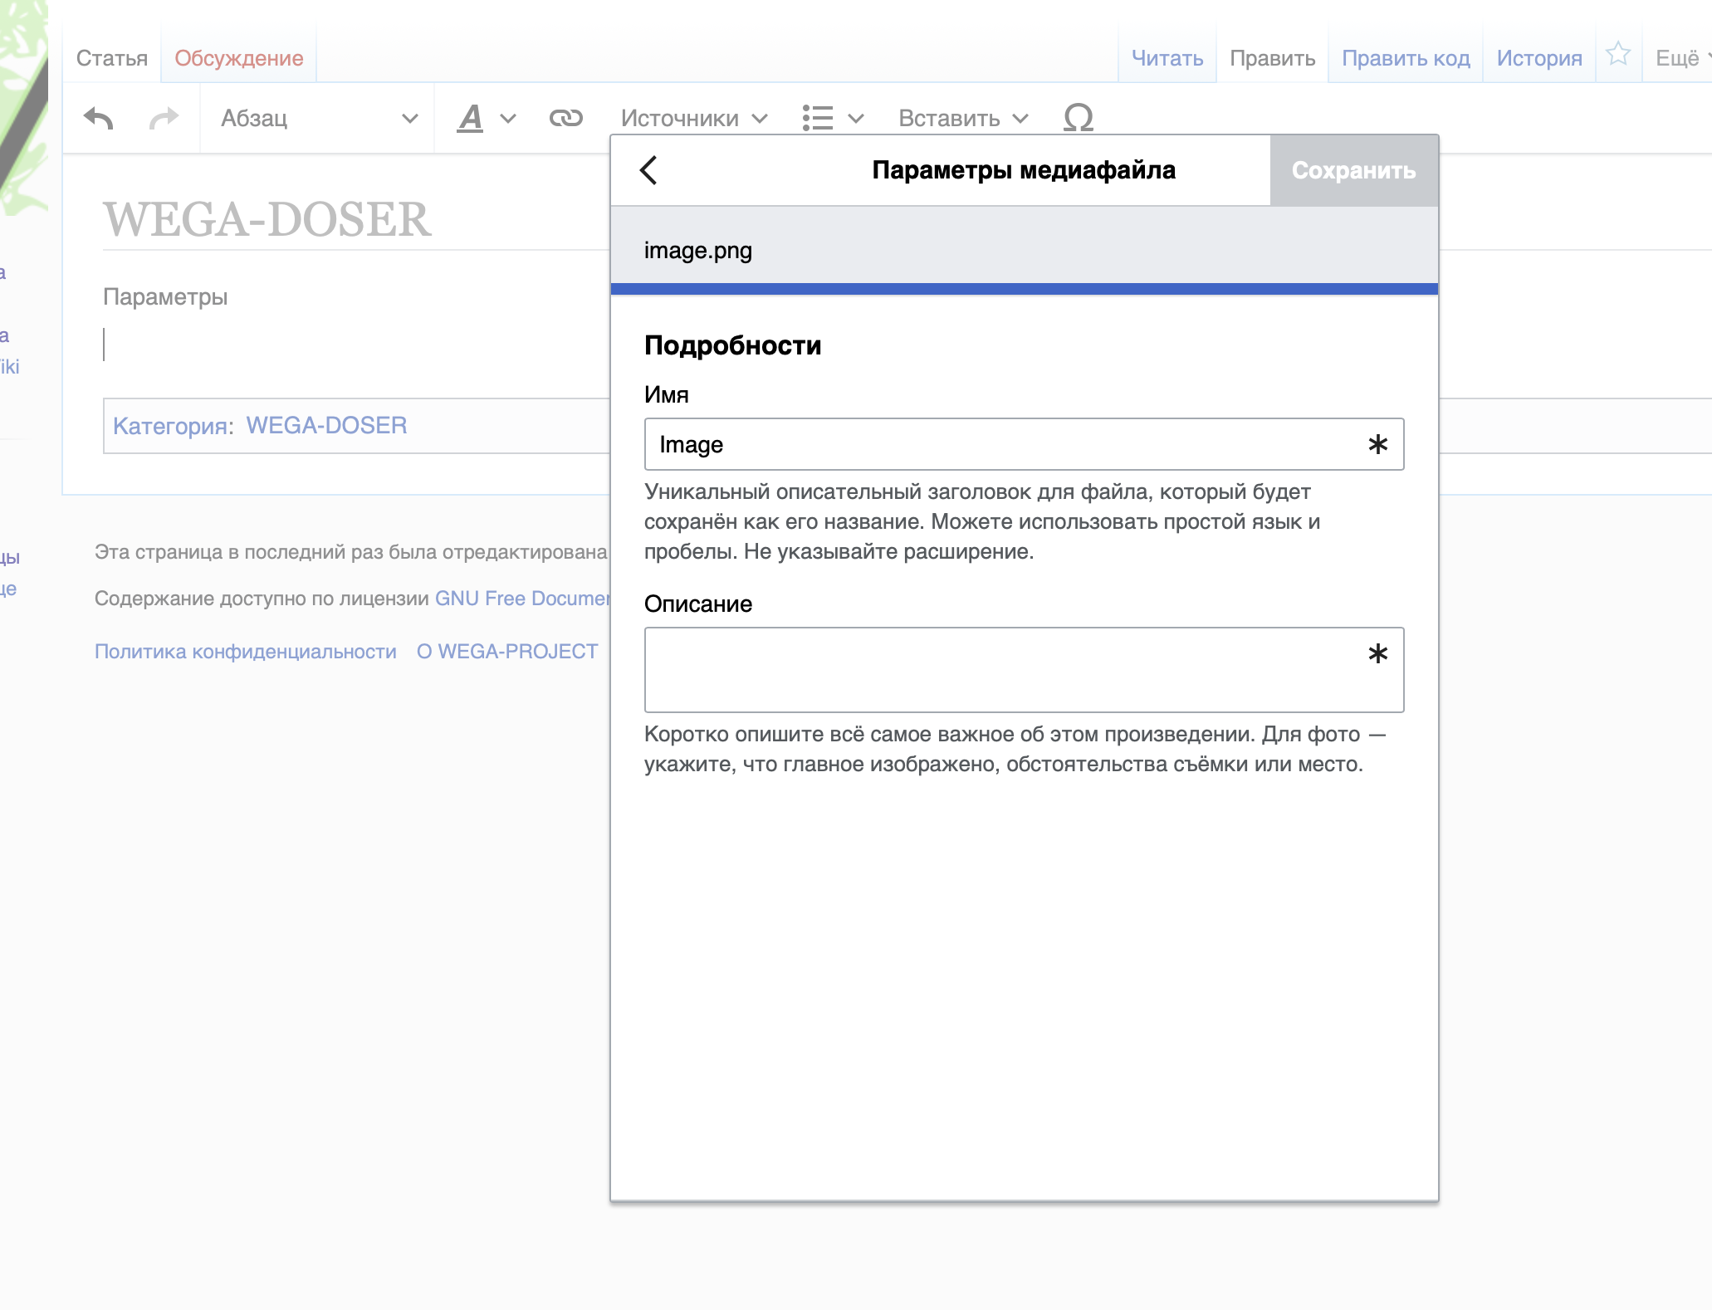Focus the Описание description text area

point(1005,669)
